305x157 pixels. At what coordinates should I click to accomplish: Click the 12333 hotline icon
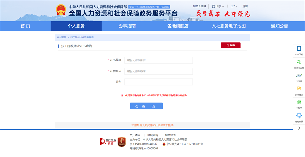point(299,76)
